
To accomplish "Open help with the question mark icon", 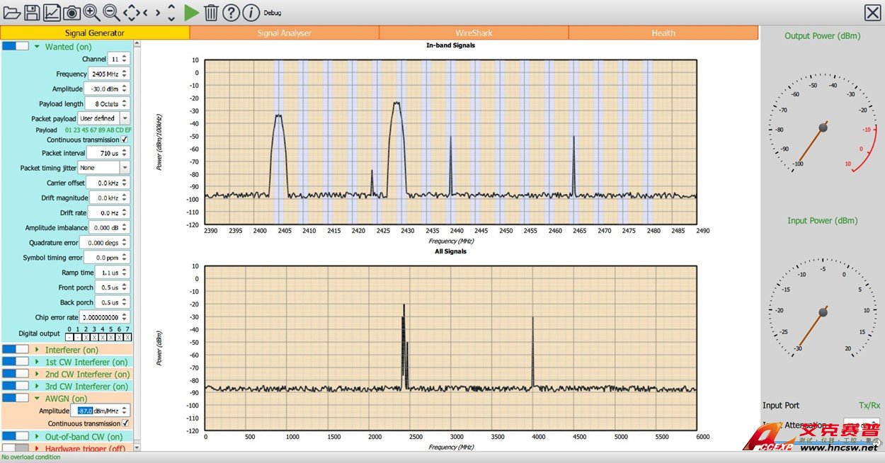I will coord(231,12).
